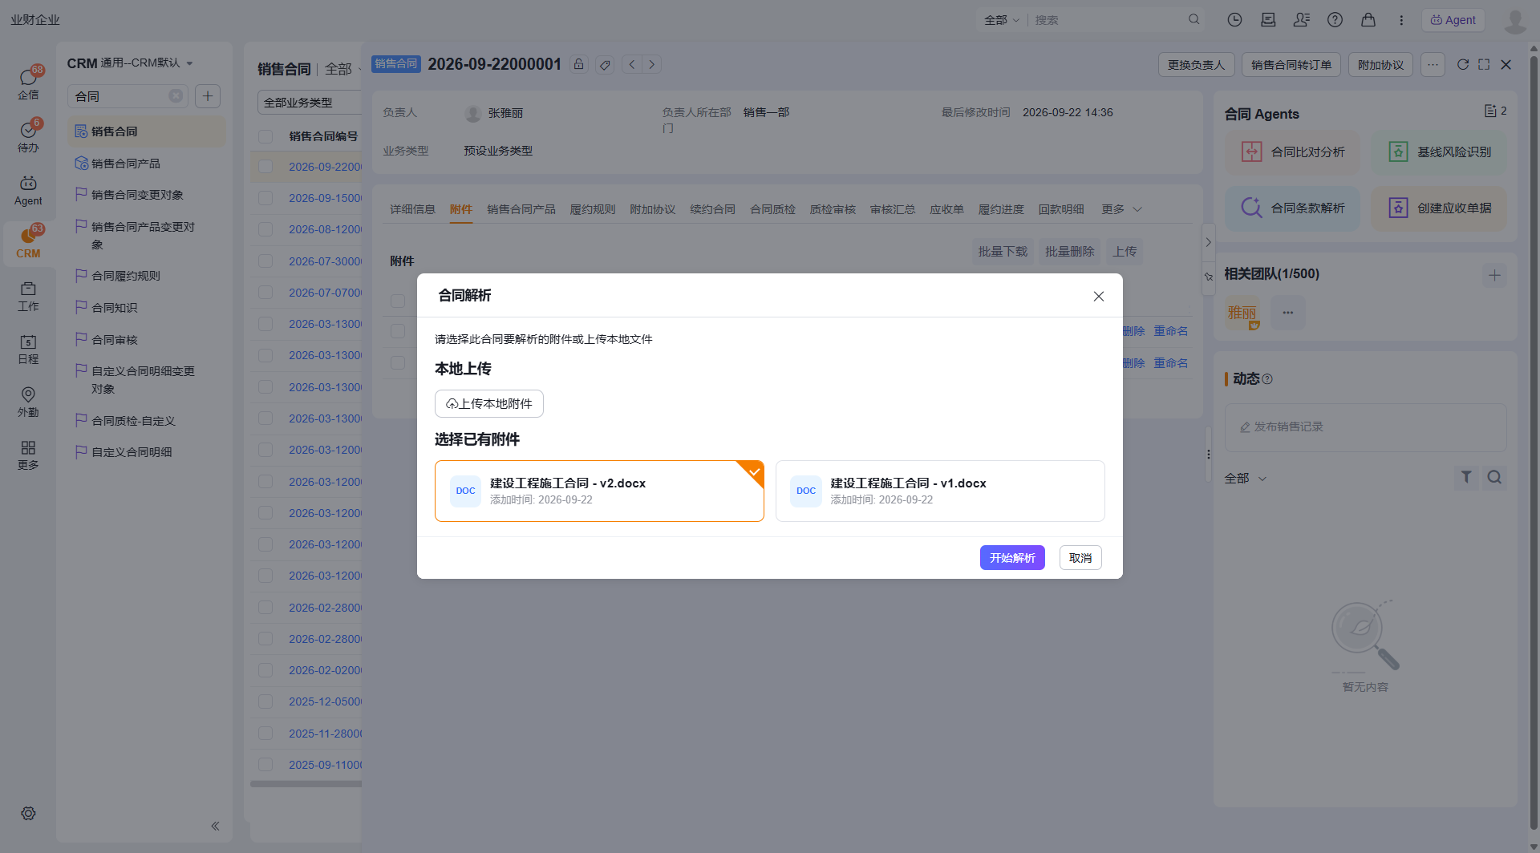1540x853 pixels.
Task: Add team member with plus icon
Action: click(1494, 275)
